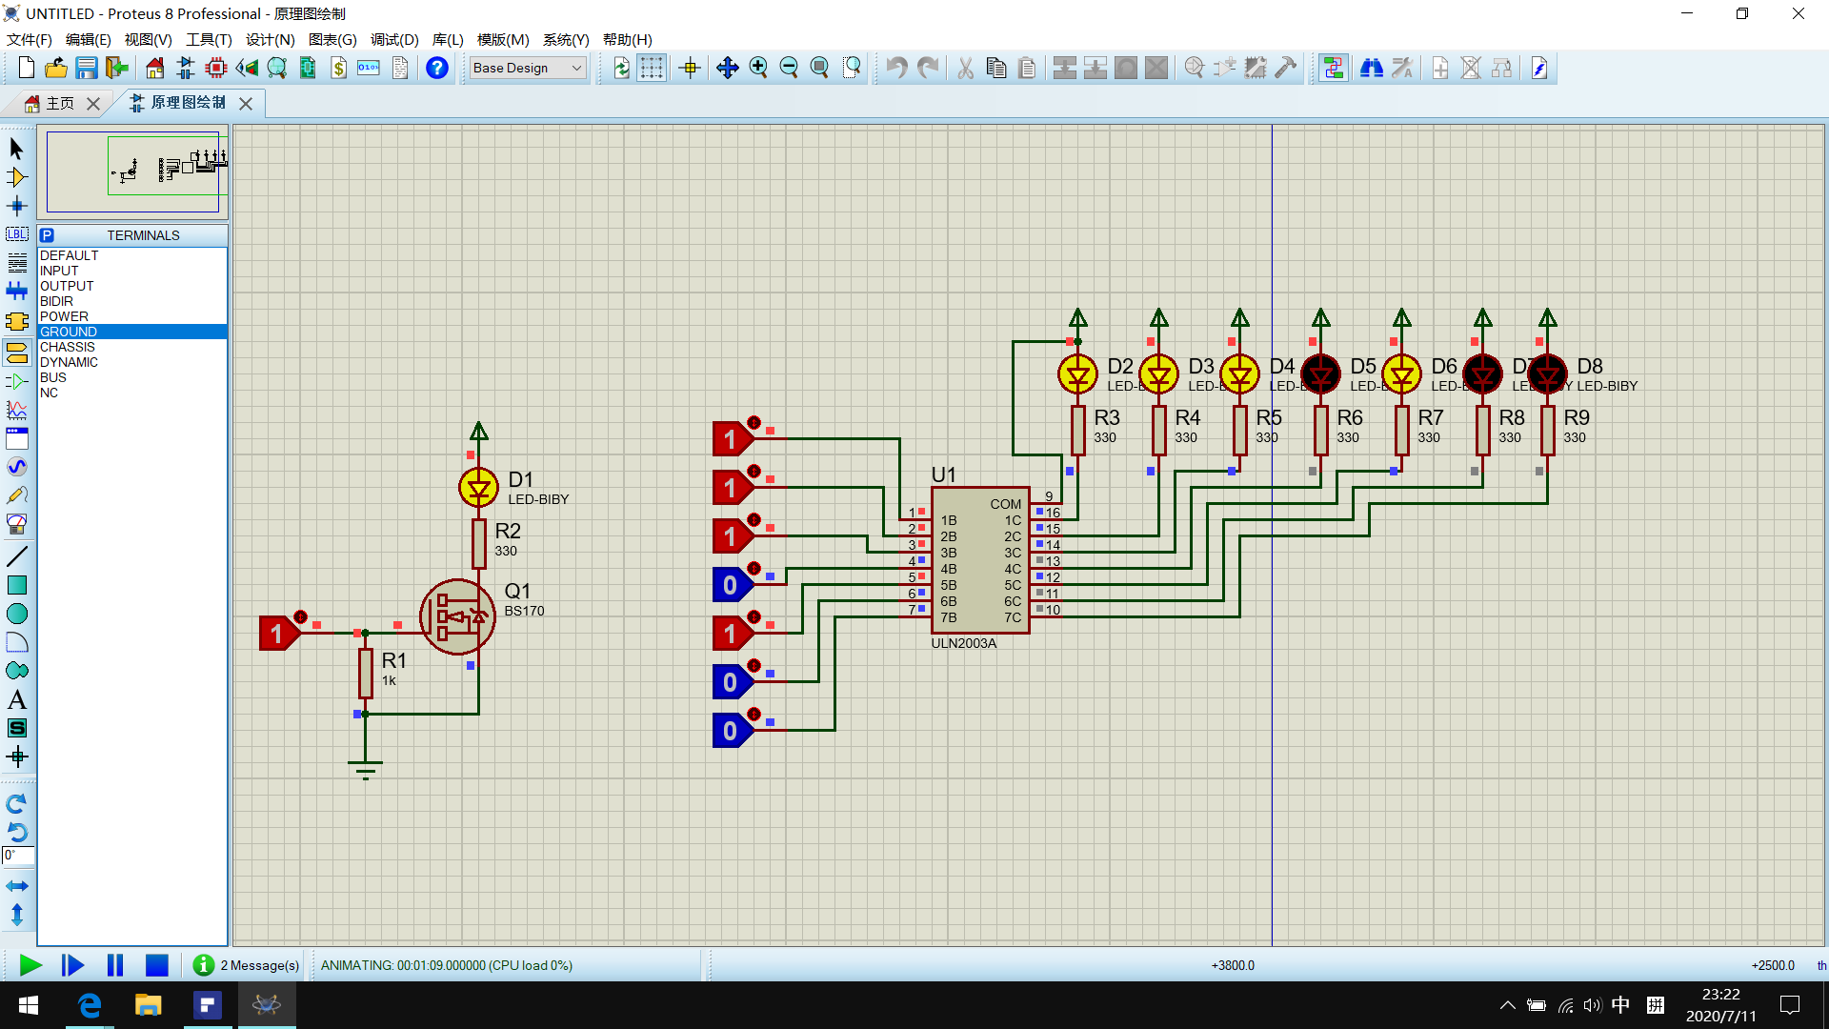Switch to the 主页 home tab
This screenshot has height=1029, width=1829.
pyautogui.click(x=59, y=103)
